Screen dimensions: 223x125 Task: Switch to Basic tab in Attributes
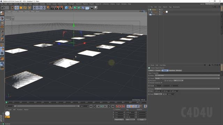(151, 70)
